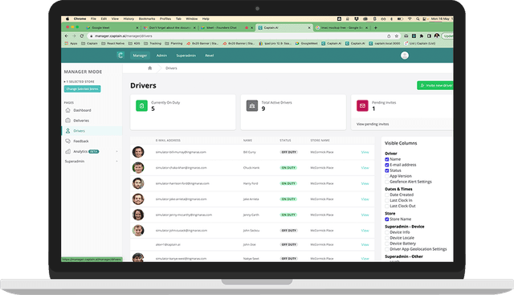Uncheck the Name column checkbox
514x295 pixels.
point(387,159)
